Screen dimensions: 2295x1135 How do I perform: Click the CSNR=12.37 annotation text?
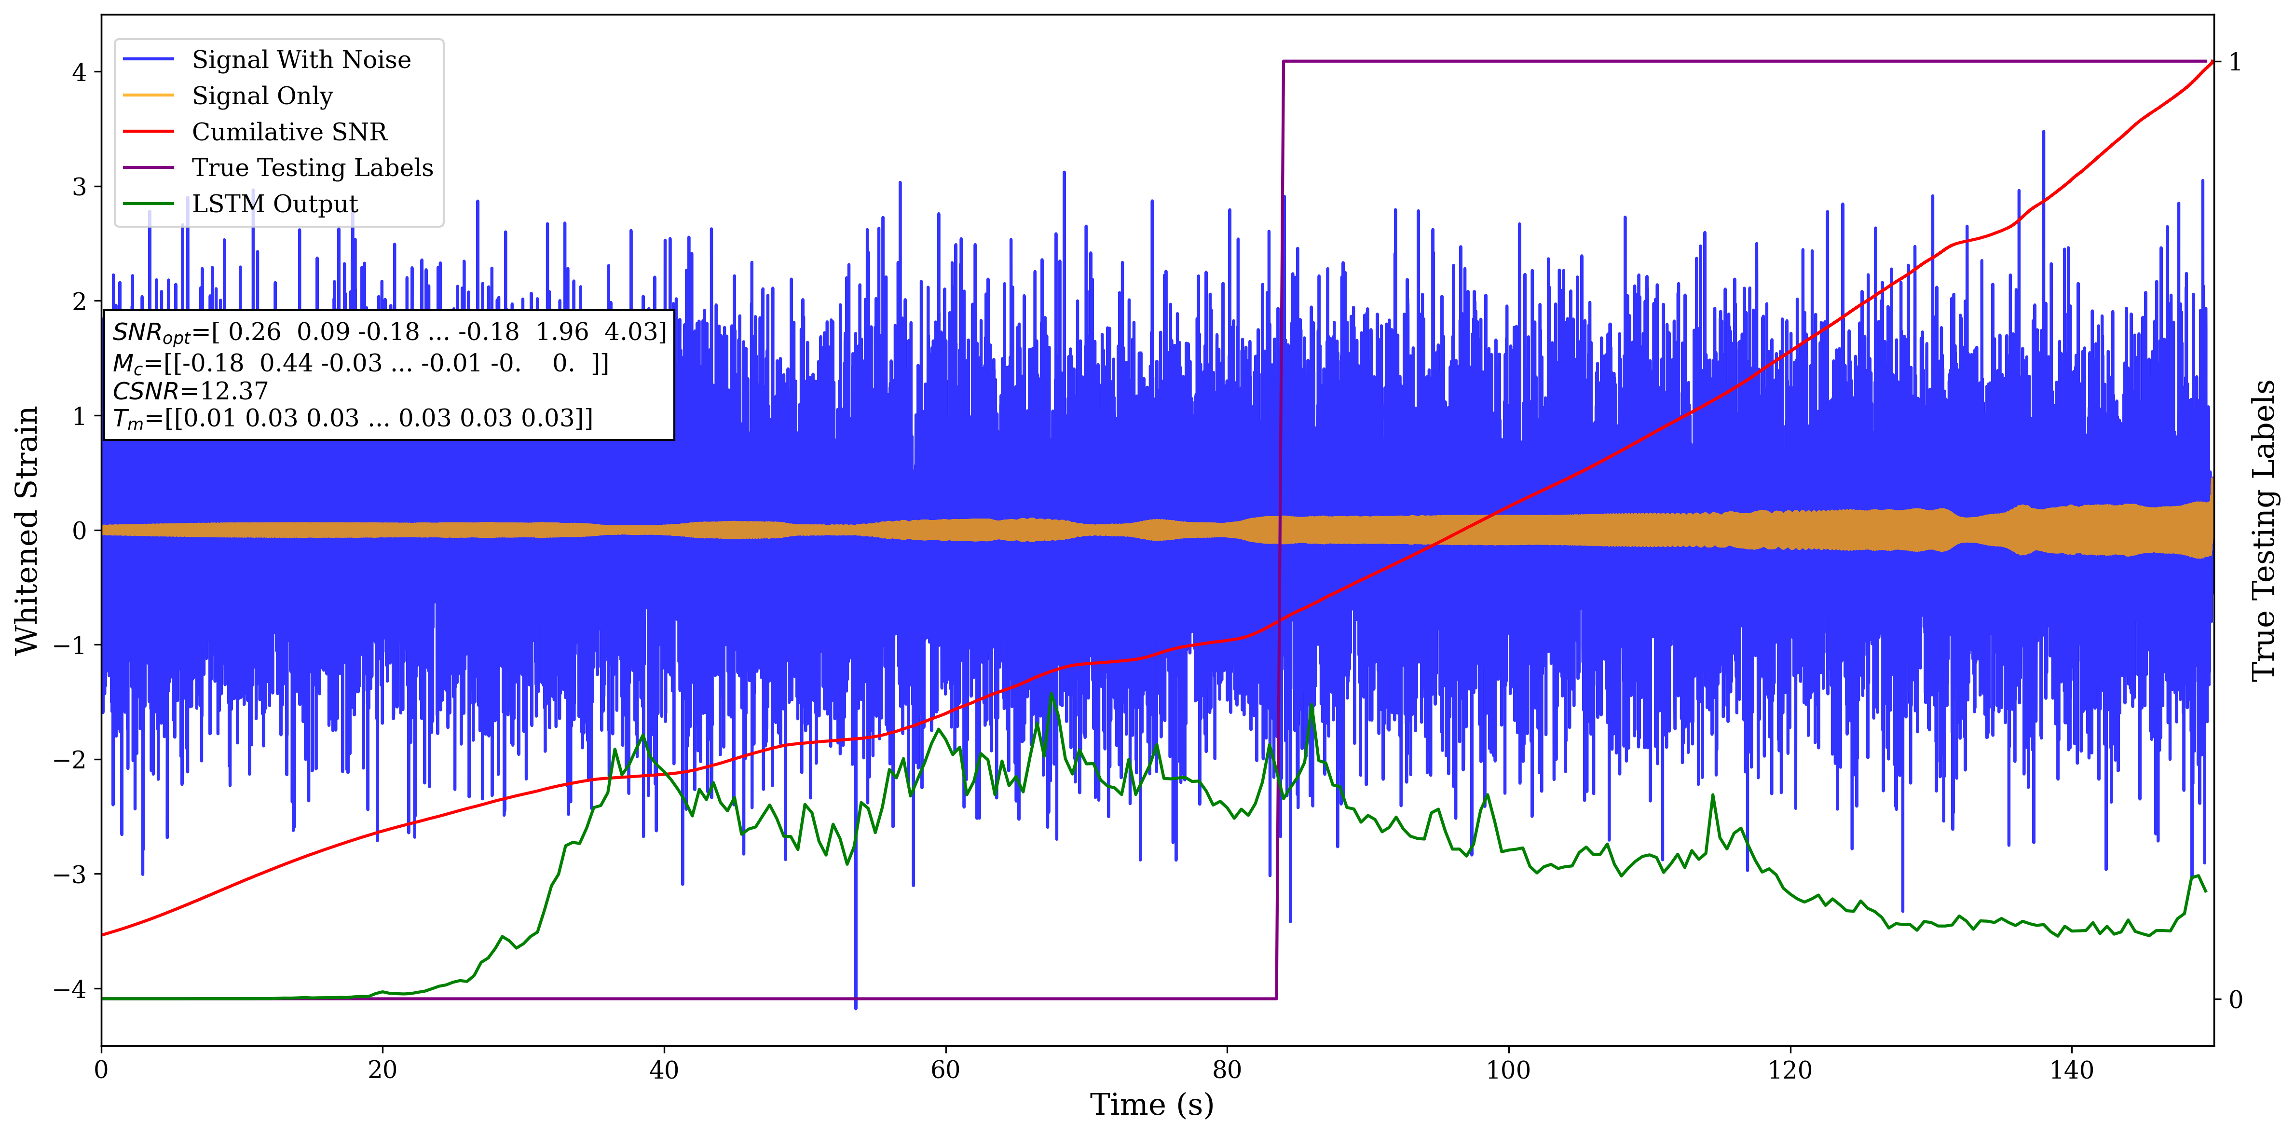coord(190,391)
